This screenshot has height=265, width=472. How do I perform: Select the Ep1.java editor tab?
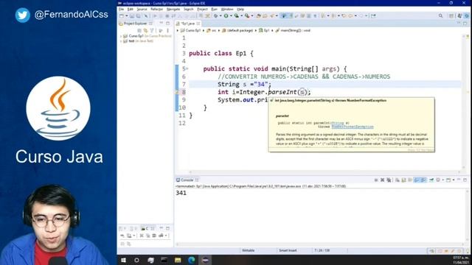(x=188, y=24)
